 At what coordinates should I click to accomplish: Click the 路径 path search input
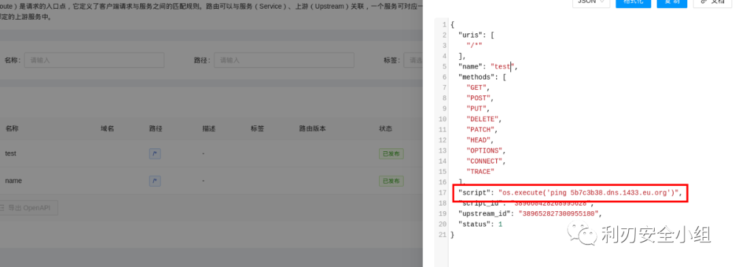pos(284,60)
